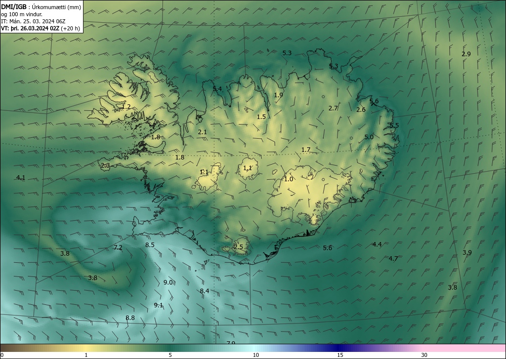Click the 1.7 value in central Iceland
The height and width of the screenshot is (359, 506).
tap(306, 150)
